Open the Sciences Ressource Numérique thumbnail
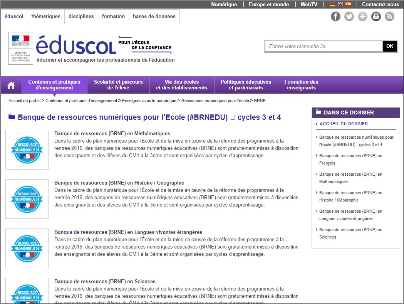The width and height of the screenshot is (404, 304). [x=27, y=291]
